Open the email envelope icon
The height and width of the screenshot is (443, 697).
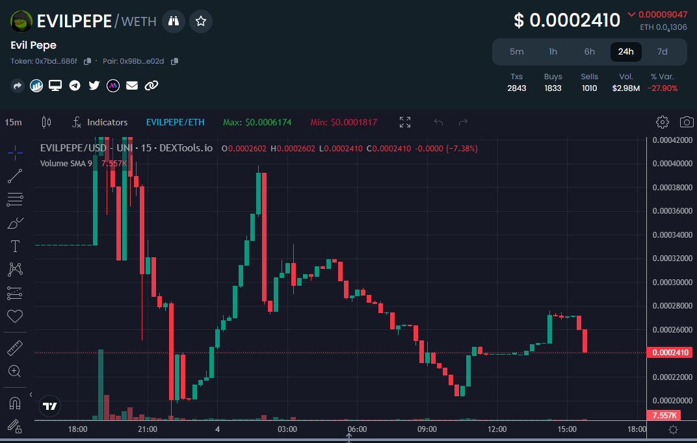pos(132,85)
